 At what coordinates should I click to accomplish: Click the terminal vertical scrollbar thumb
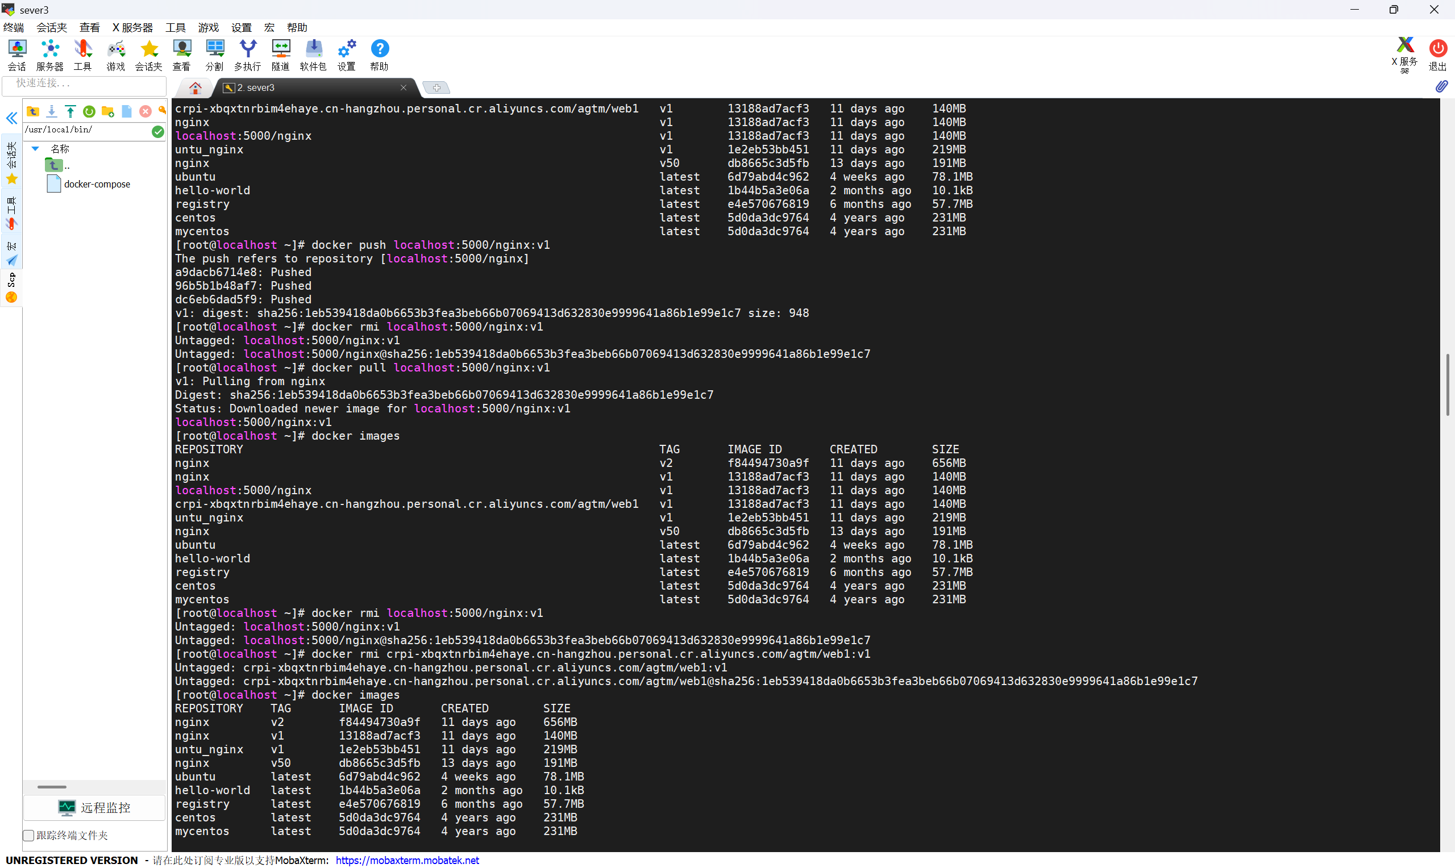(1447, 384)
